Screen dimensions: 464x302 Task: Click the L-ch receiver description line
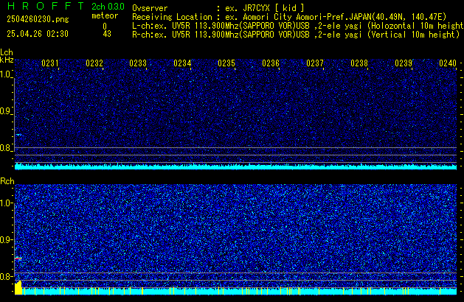pyautogui.click(x=298, y=26)
